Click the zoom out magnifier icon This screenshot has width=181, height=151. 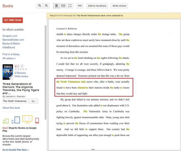[x=47, y=6]
